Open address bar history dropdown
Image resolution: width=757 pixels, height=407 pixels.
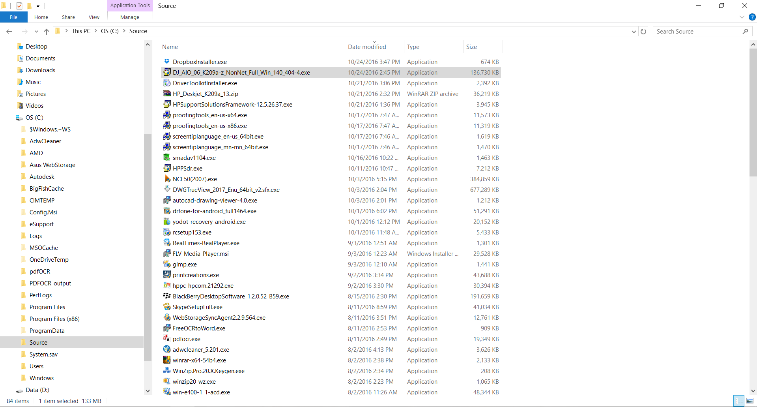coord(634,31)
